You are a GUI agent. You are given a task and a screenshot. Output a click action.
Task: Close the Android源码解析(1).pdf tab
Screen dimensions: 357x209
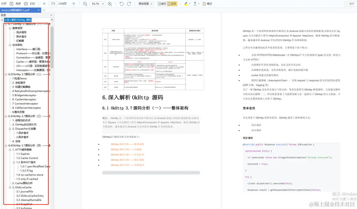tap(39, 10)
